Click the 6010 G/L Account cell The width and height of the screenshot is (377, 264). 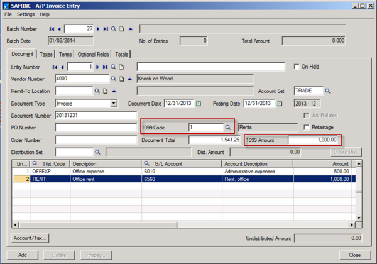[182, 172]
